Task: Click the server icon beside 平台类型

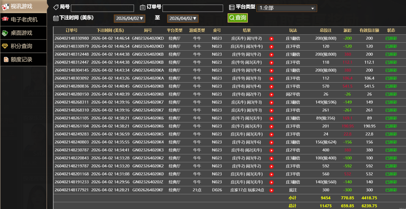Action: pos(232,7)
